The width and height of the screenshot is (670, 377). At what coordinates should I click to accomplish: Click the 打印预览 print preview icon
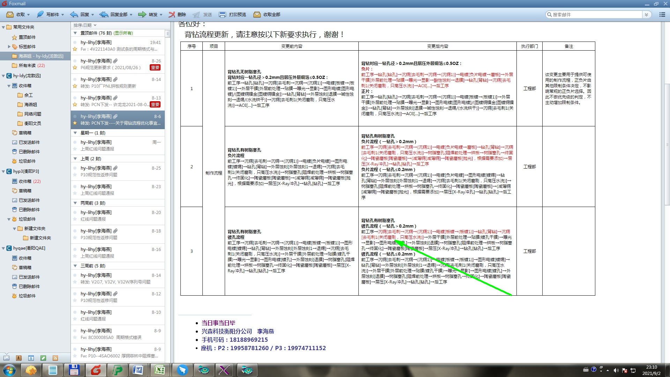pos(222,14)
